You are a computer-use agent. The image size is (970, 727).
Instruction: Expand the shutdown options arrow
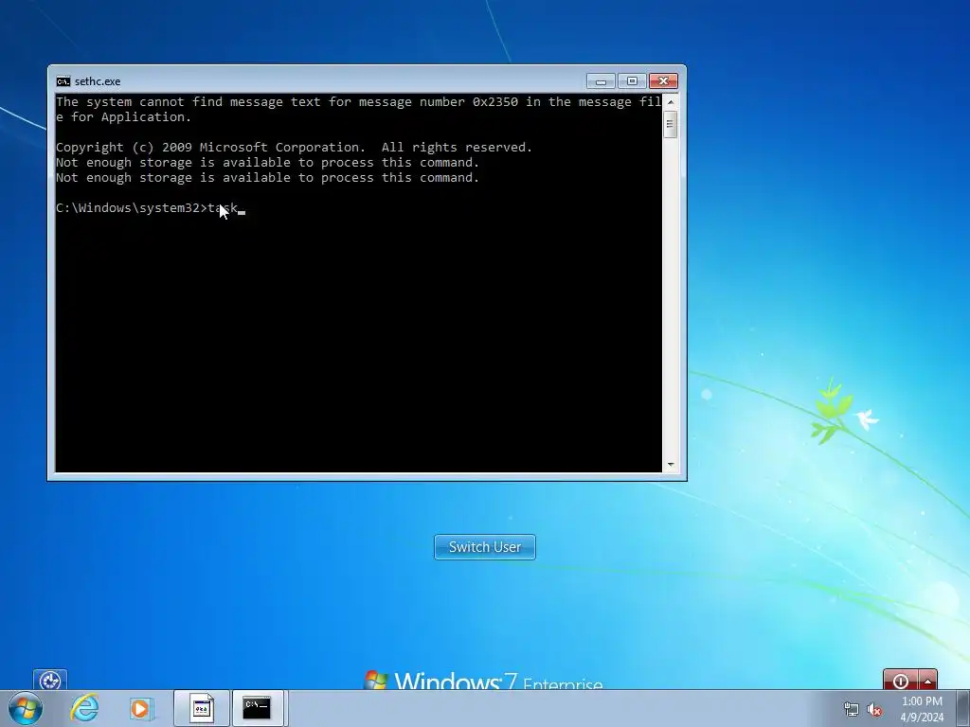(928, 681)
